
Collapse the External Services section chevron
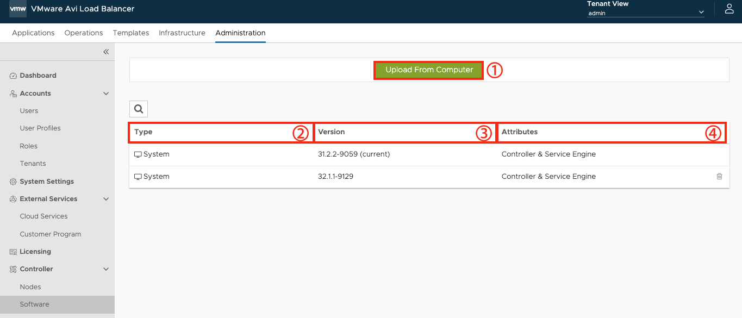[106, 199]
